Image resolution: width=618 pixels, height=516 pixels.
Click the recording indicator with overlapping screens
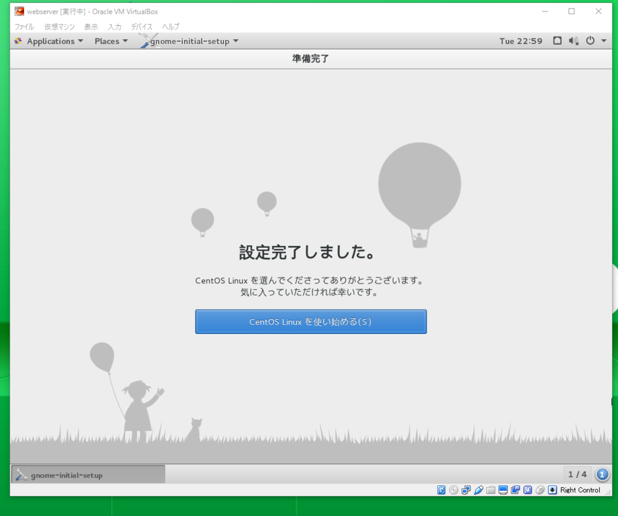515,490
